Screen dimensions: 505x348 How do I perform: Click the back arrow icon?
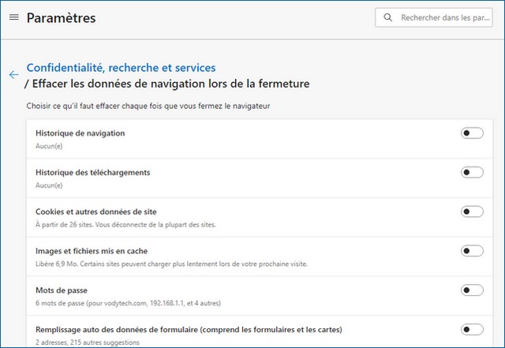click(14, 75)
